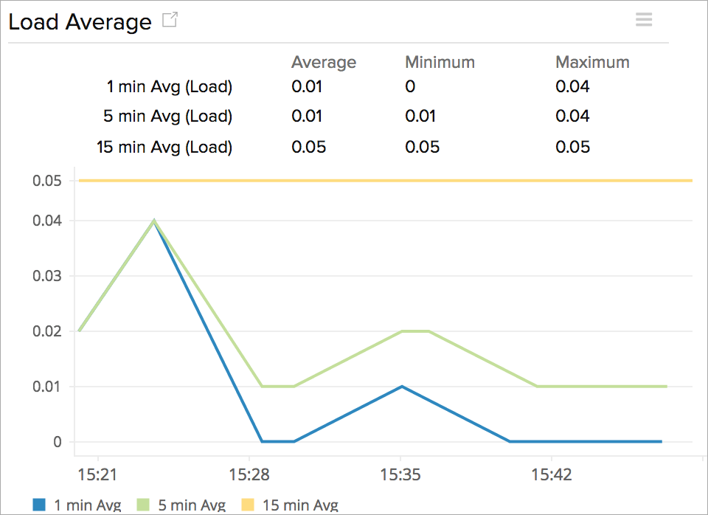Open the Load Average external link icon
708x515 pixels.
tap(169, 20)
